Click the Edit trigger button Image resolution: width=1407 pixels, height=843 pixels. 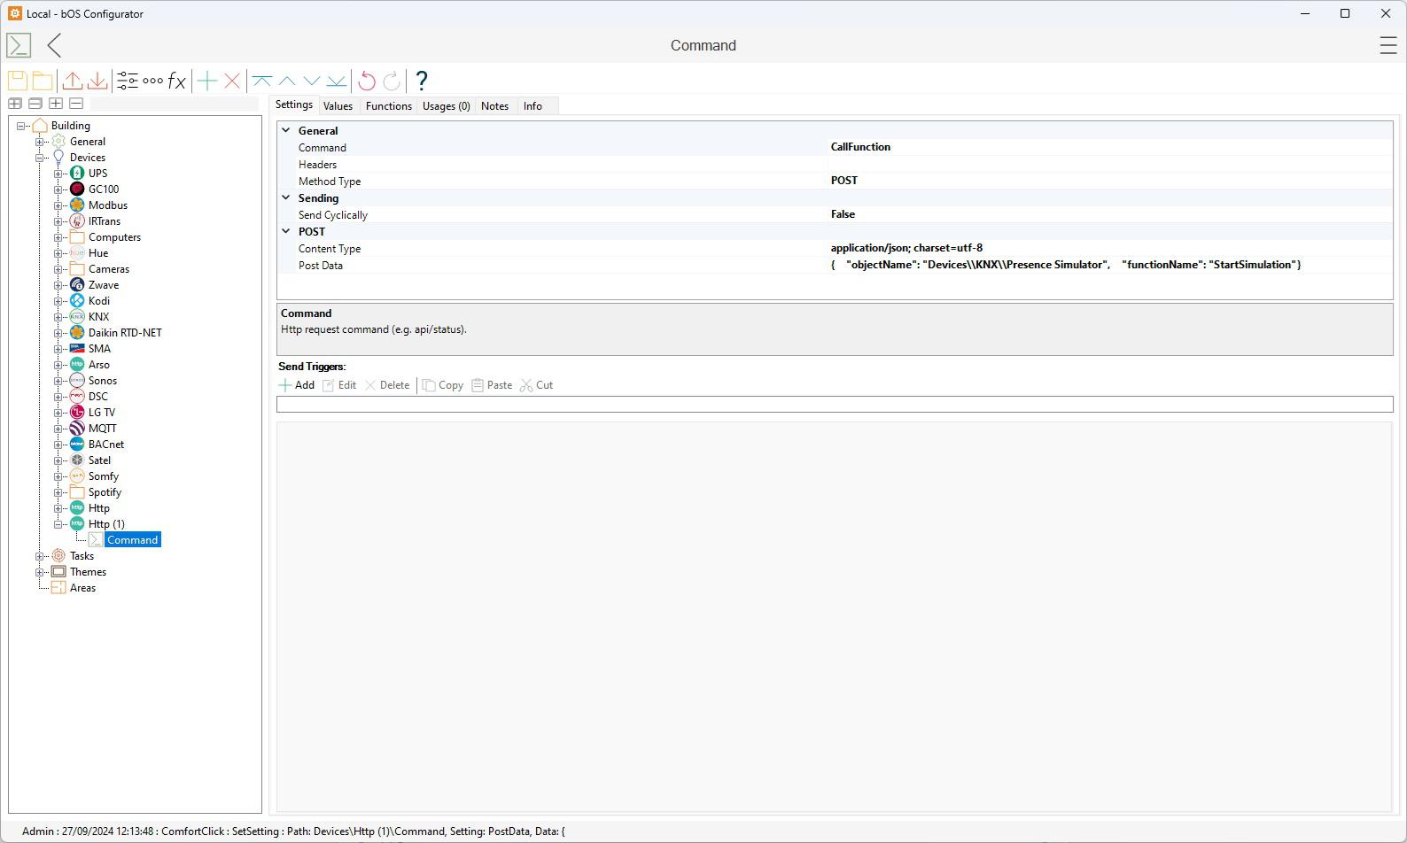point(339,385)
